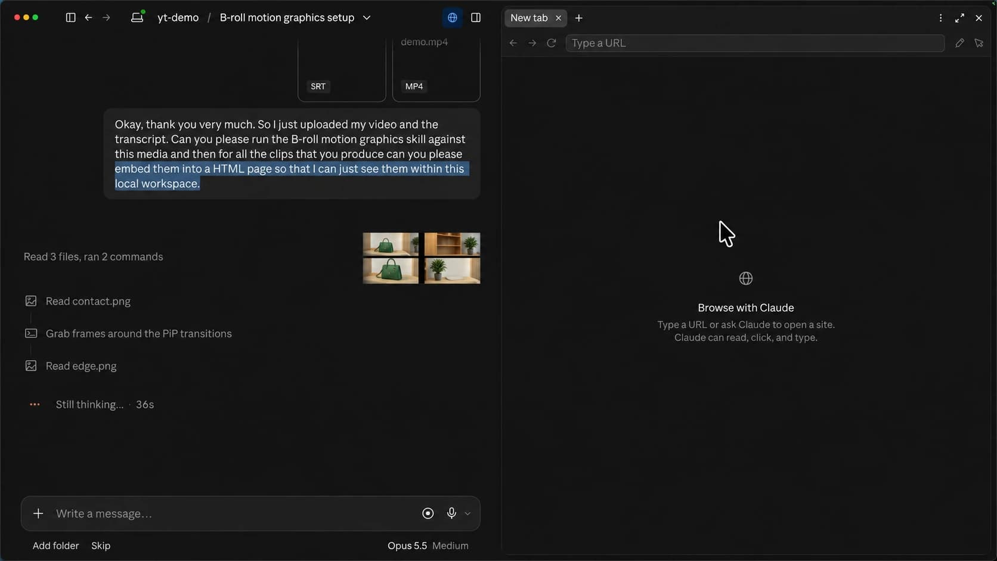This screenshot has height=561, width=997.
Task: Open a new browser tab with plus
Action: (x=578, y=18)
